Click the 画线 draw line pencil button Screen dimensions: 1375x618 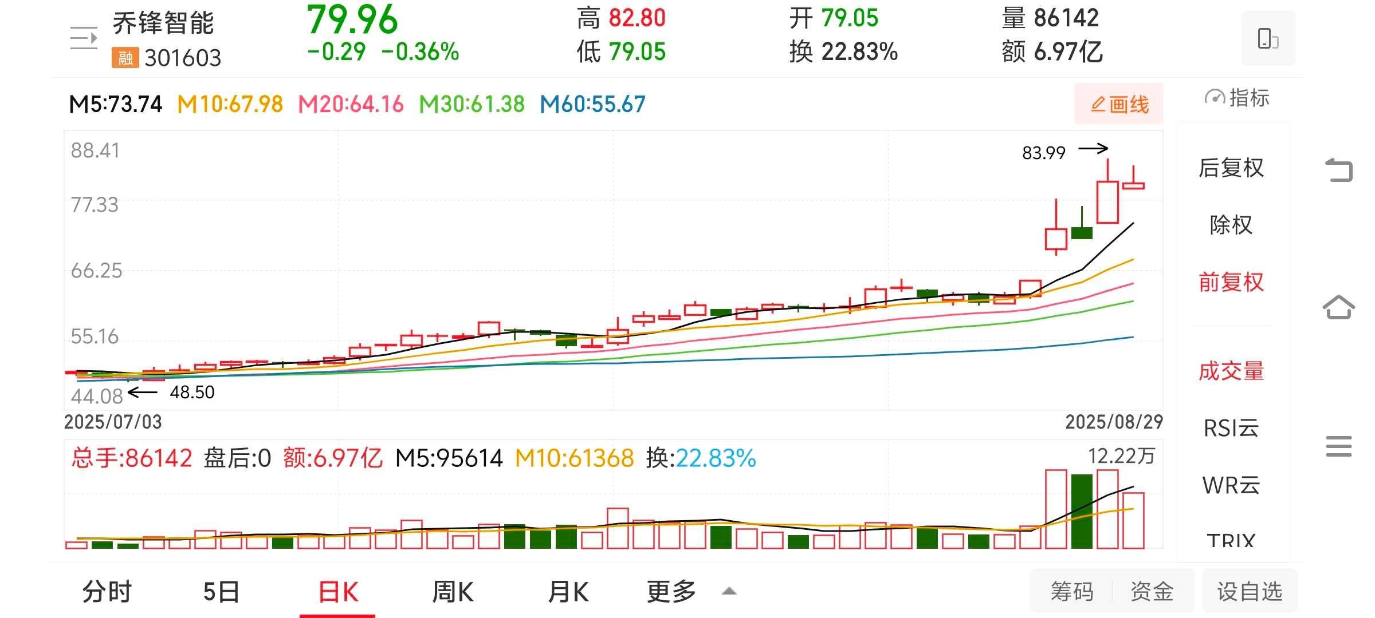1118,104
